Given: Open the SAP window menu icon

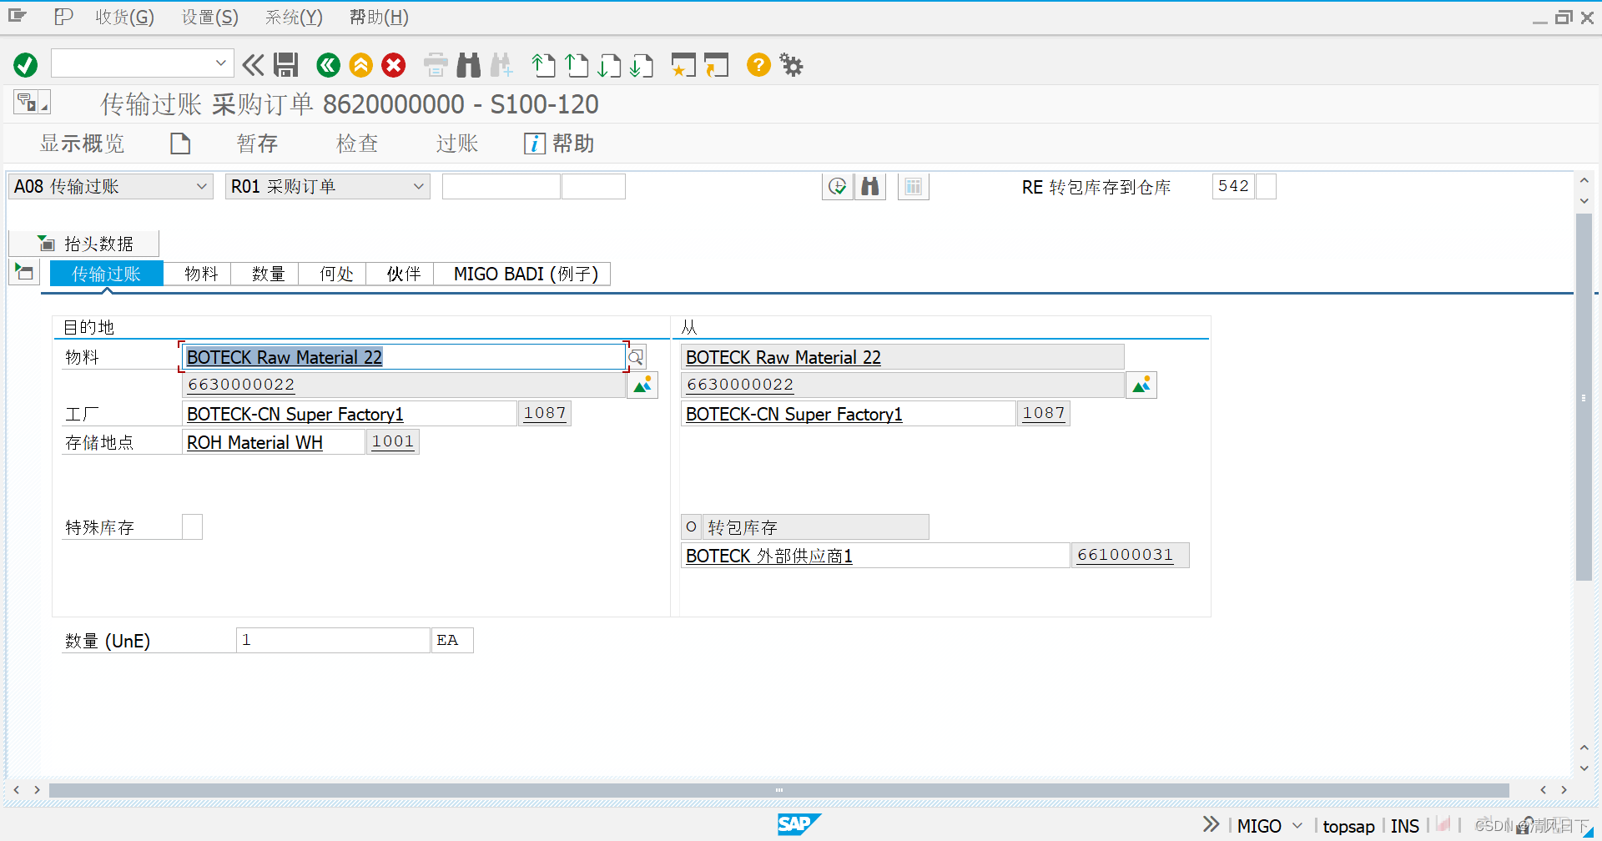Looking at the screenshot, I should click(18, 16).
